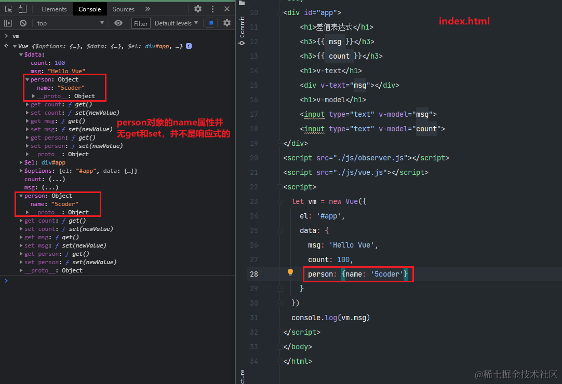The width and height of the screenshot is (562, 384).
Task: Expand the $el div#app node
Action: pyautogui.click(x=21, y=162)
